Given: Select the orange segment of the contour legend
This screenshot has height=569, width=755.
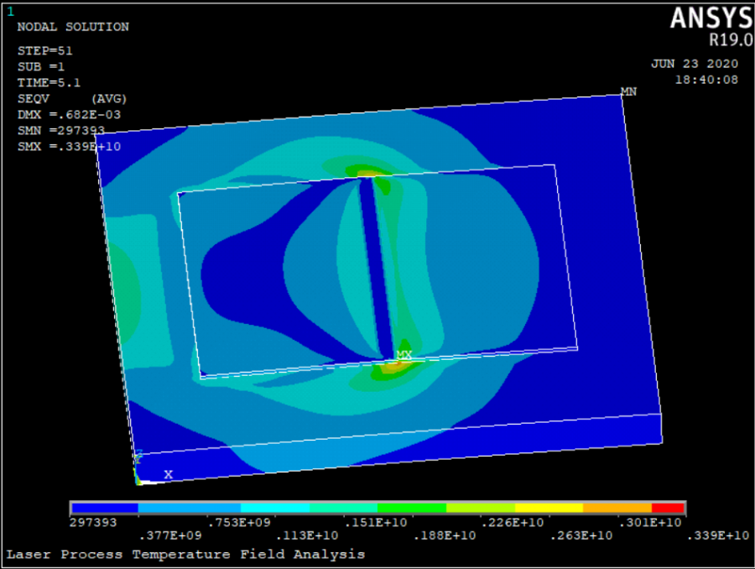Looking at the screenshot, I should click(617, 508).
